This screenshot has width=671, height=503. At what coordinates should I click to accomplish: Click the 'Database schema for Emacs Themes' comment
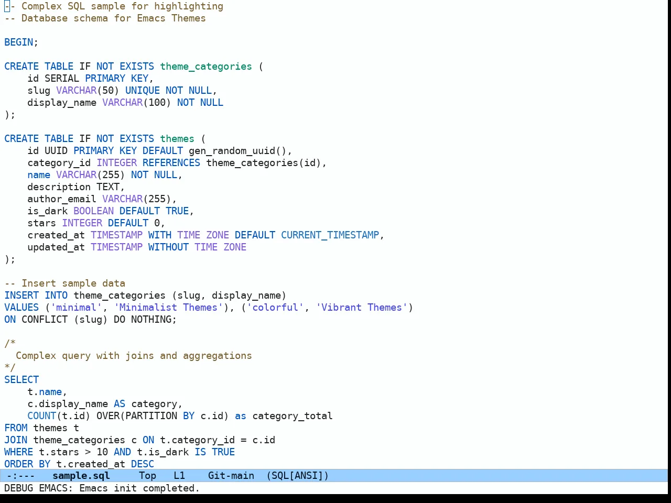(105, 18)
